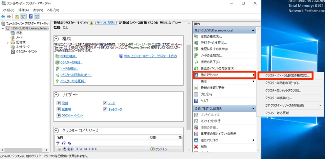Collapse the クラスター コア リソース section

pyautogui.click(x=56, y=131)
